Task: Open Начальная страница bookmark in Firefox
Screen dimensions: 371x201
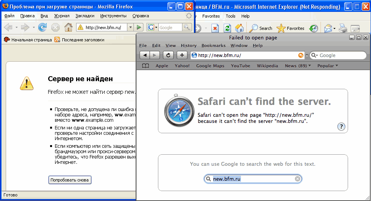Action: click(28, 40)
